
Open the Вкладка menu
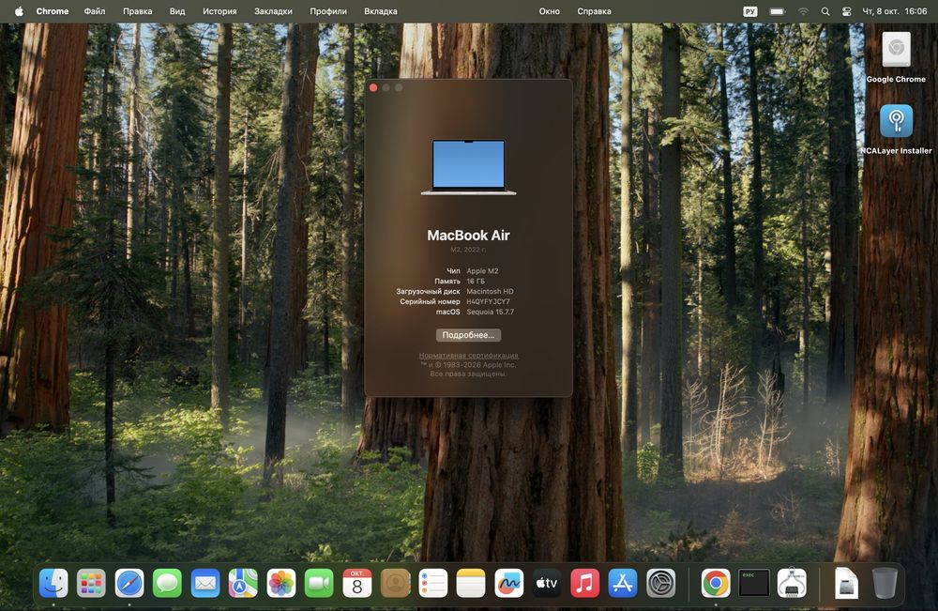[381, 11]
